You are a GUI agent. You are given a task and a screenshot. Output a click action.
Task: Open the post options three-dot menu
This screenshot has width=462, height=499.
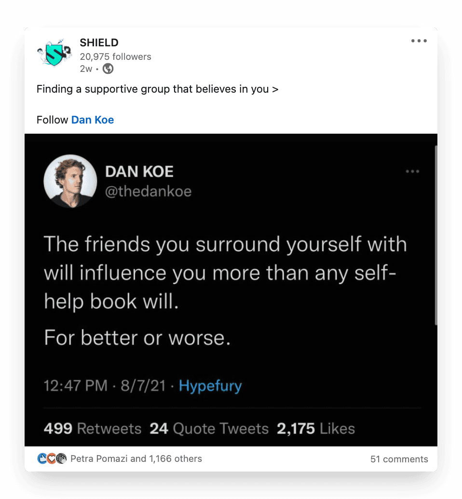click(419, 41)
